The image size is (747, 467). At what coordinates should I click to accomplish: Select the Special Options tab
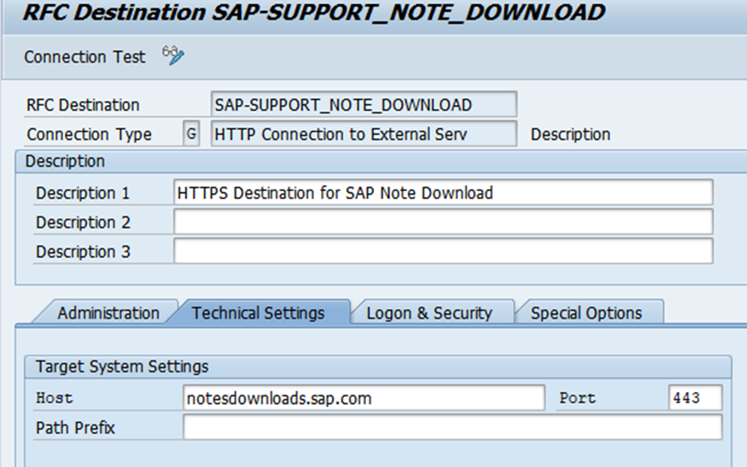(587, 312)
